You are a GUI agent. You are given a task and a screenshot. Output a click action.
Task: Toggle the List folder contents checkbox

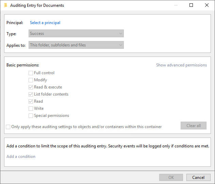coord(31,94)
